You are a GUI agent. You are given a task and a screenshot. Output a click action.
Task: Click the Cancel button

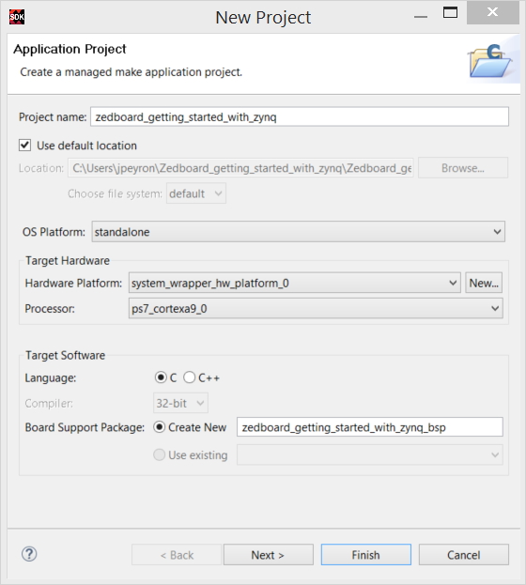[464, 555]
